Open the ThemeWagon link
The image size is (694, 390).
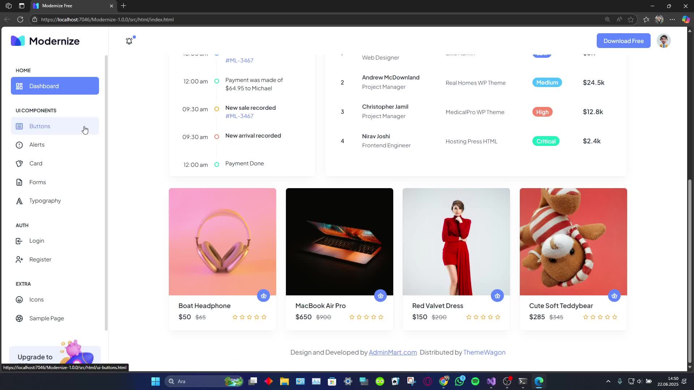484,352
